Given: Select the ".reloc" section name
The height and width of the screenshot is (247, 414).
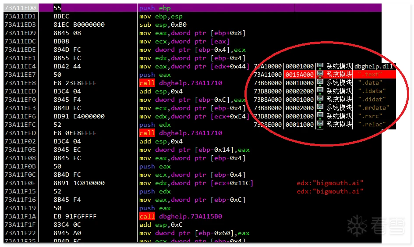Looking at the screenshot, I should tap(372, 124).
